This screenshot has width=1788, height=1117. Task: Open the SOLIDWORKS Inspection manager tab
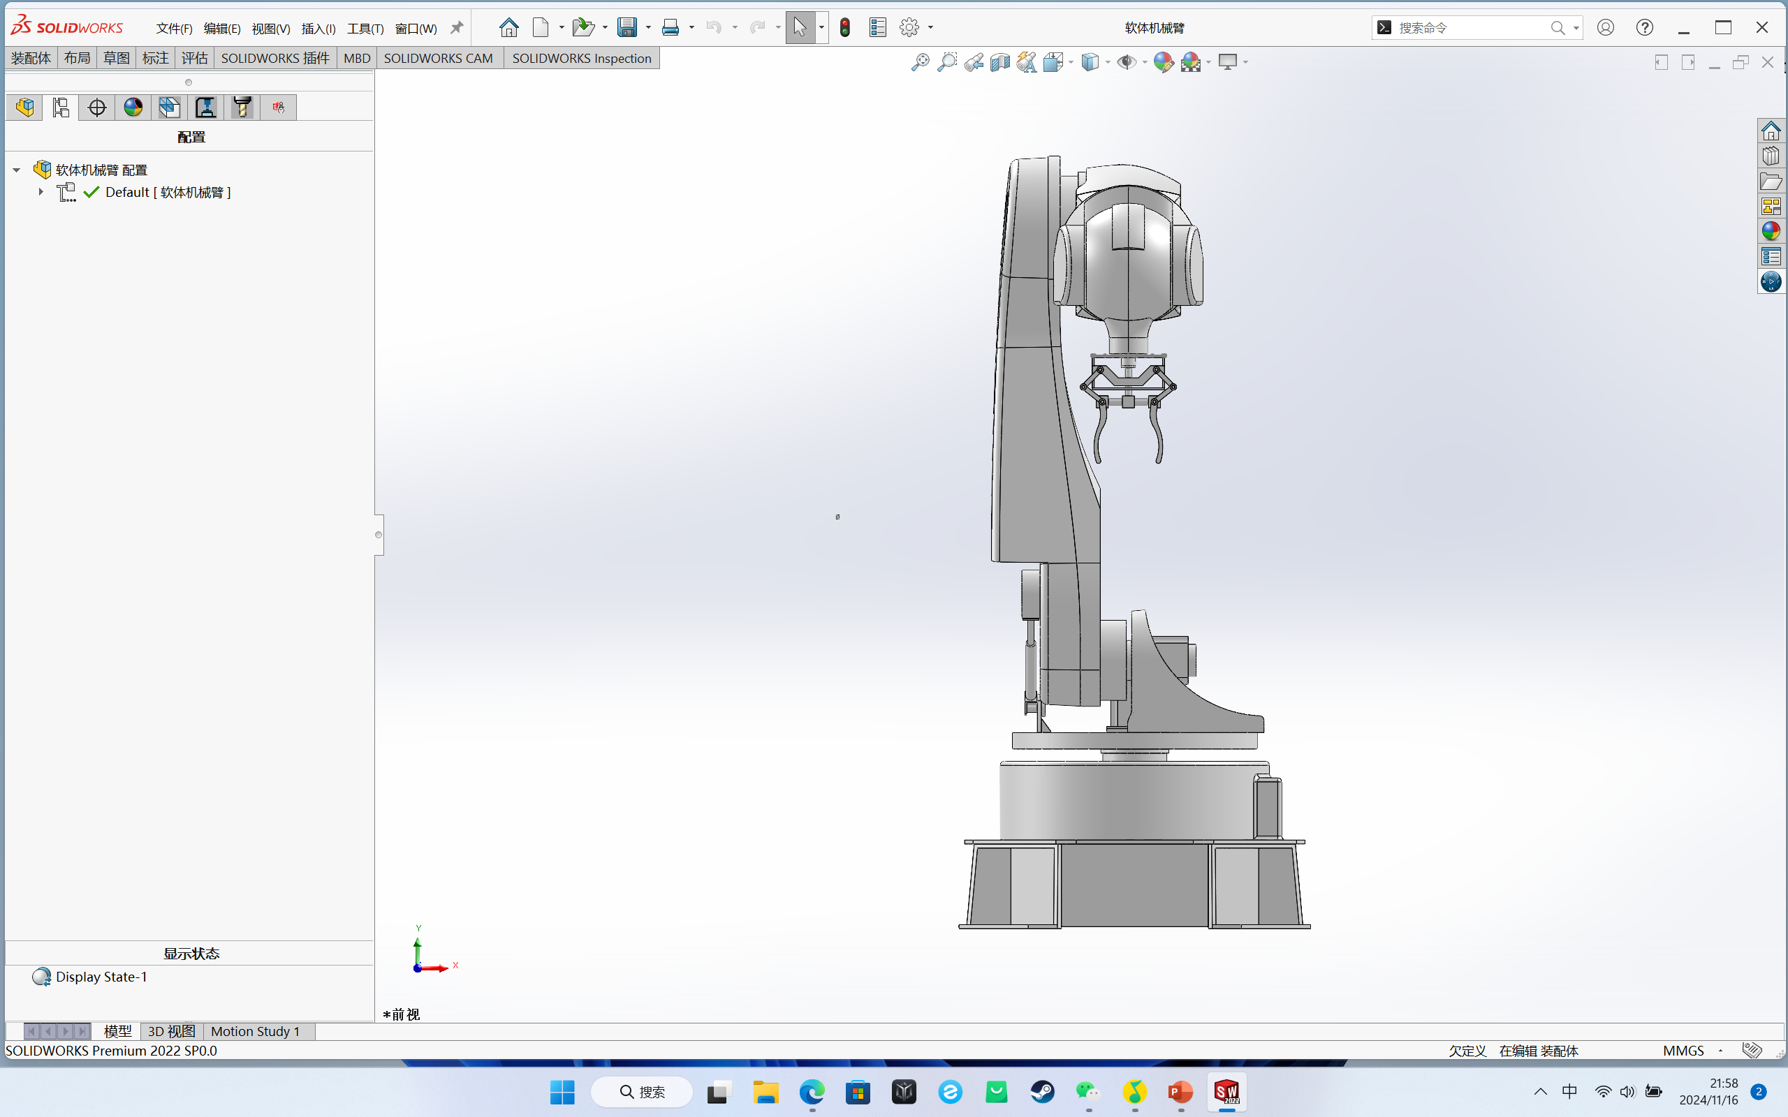(x=278, y=108)
